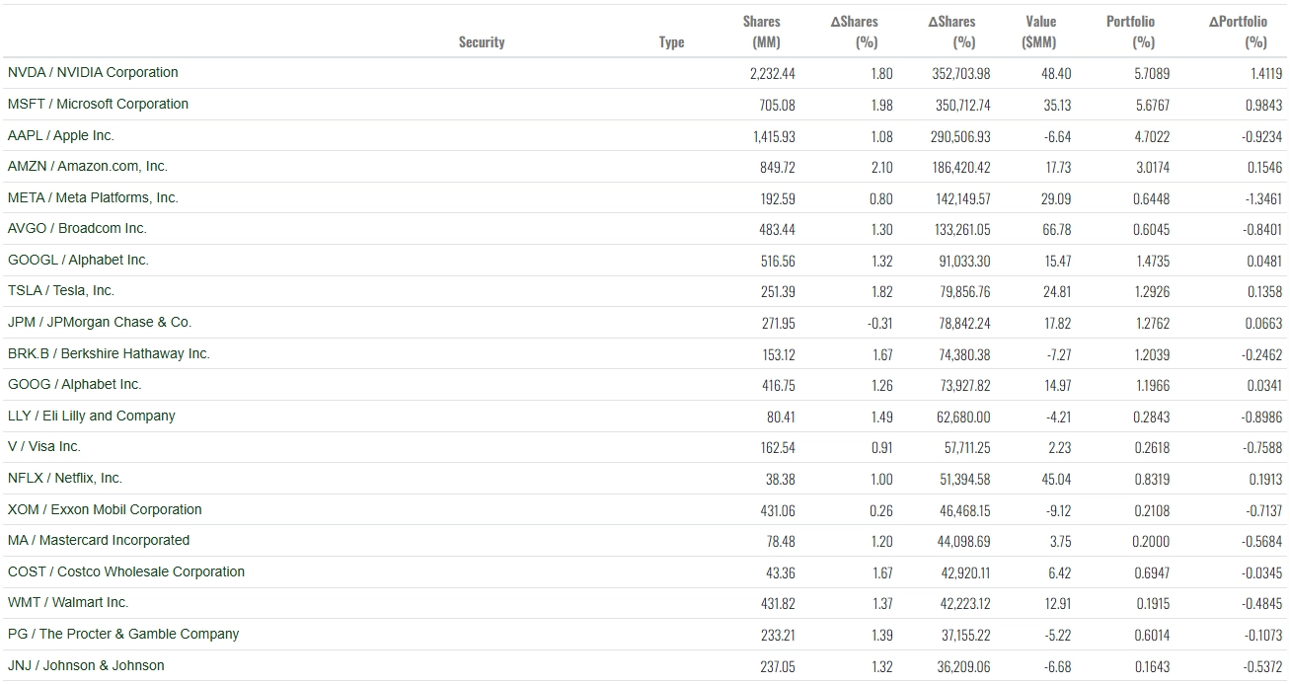Open TSLA / Tesla, Inc. link
Image resolution: width=1290 pixels, height=684 pixels.
tap(61, 290)
